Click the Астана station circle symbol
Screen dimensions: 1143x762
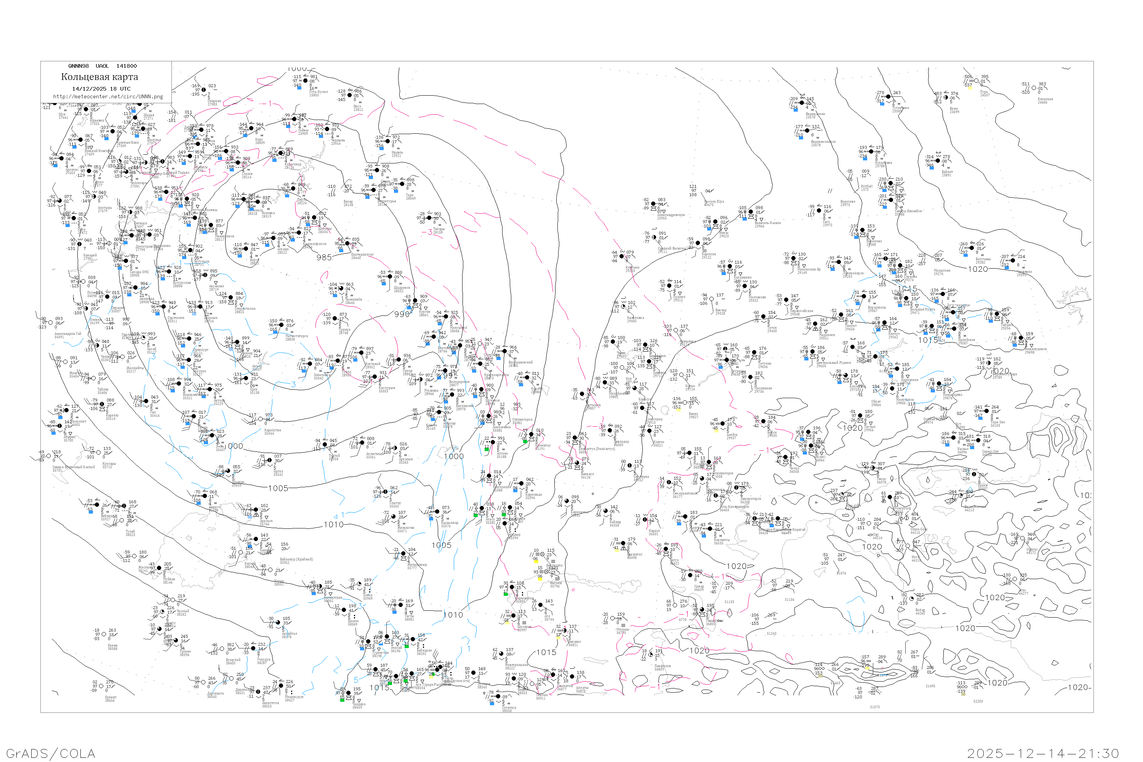point(493,443)
